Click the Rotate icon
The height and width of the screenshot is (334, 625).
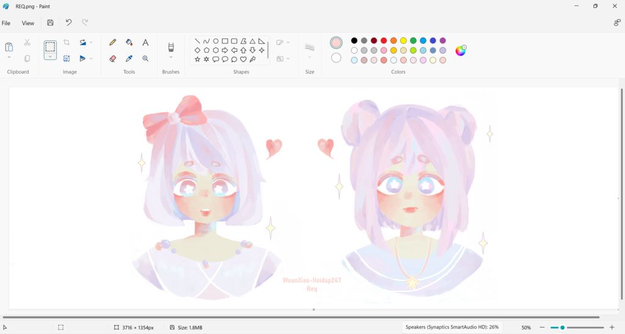[82, 42]
